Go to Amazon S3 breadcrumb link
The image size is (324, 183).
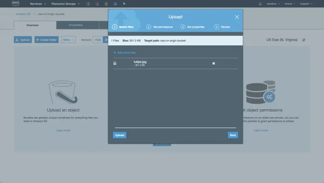click(23, 14)
